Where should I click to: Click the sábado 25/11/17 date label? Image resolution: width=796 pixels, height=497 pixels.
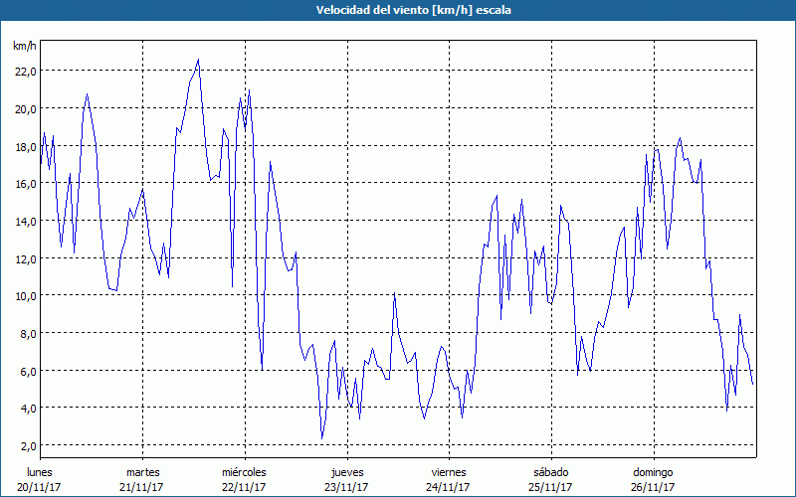pos(550,479)
